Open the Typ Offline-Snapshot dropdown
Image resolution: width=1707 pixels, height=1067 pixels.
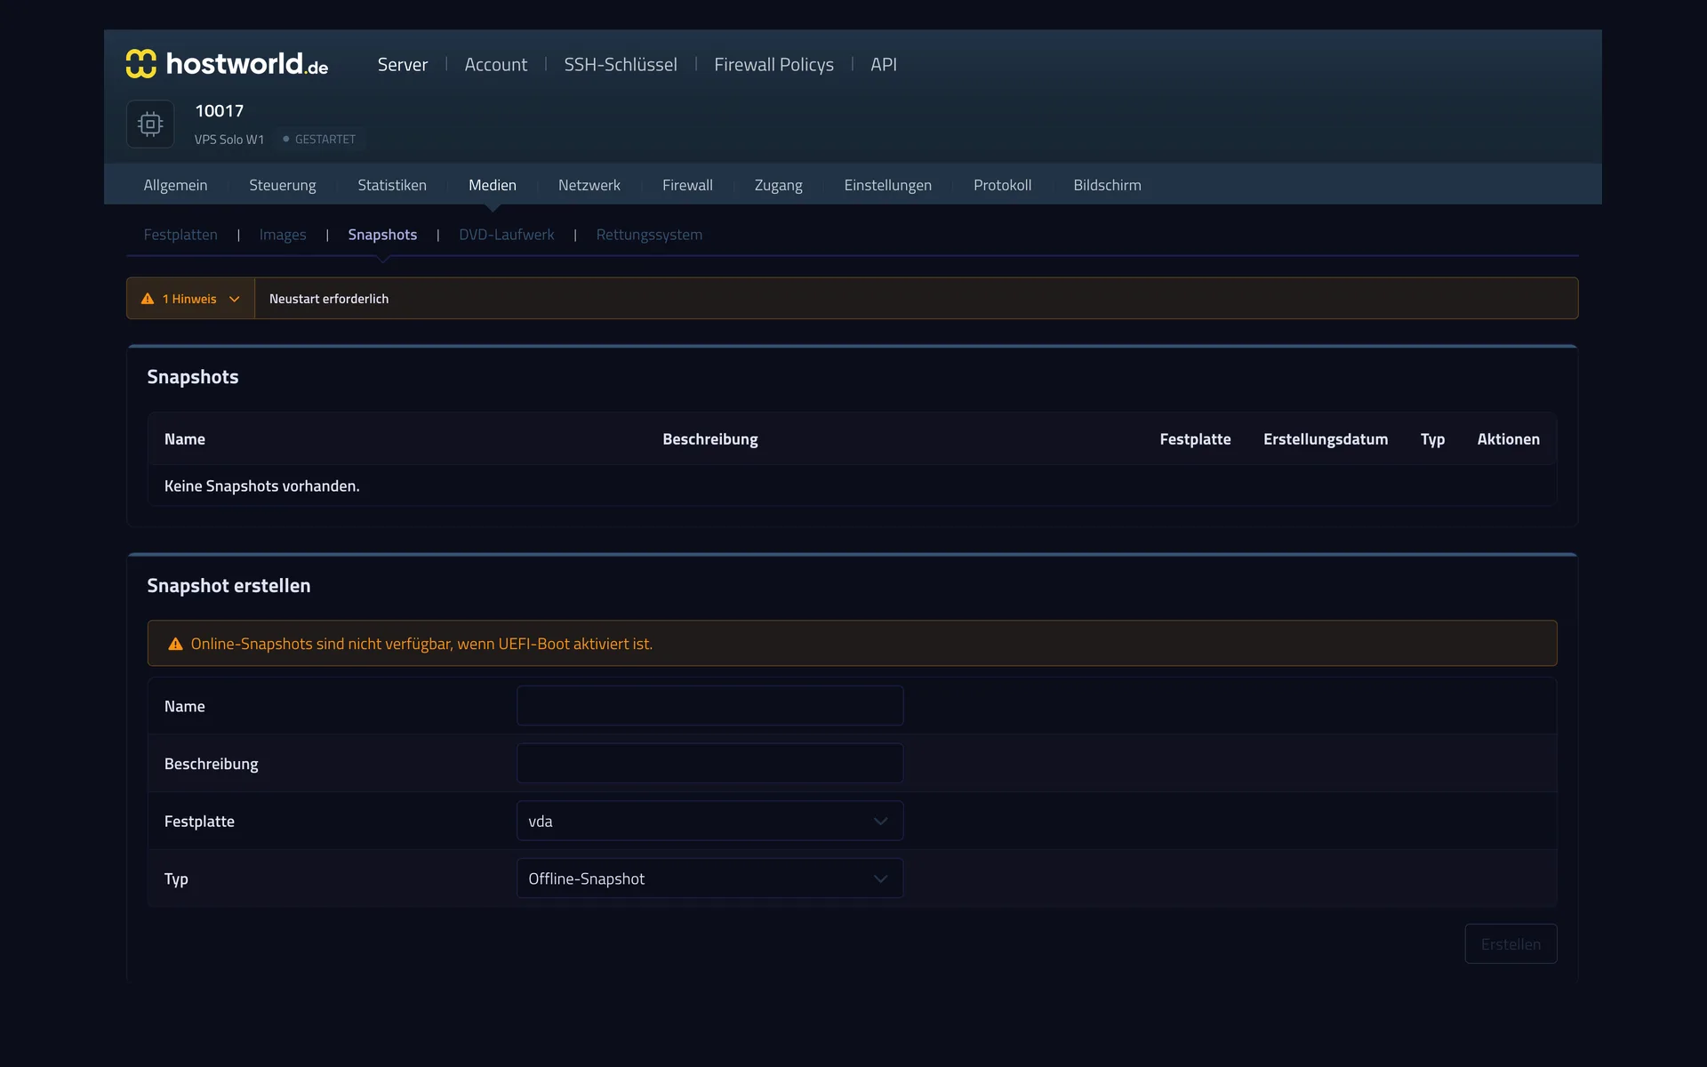[709, 878]
